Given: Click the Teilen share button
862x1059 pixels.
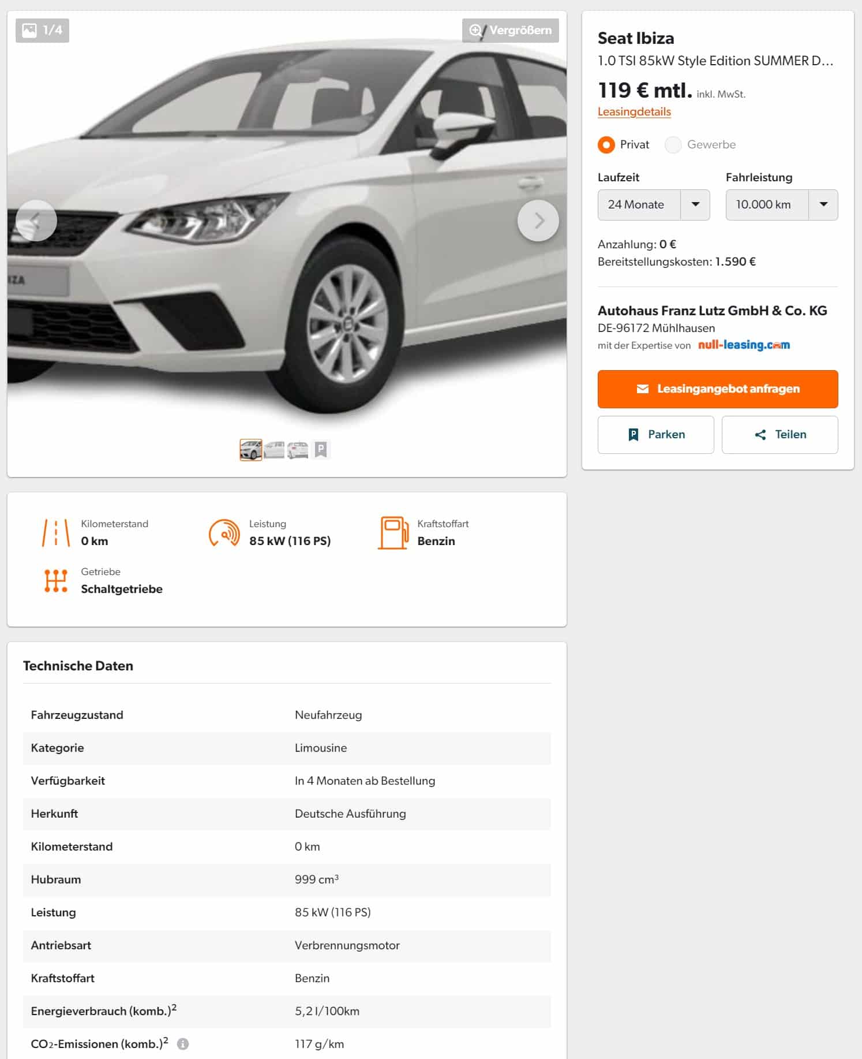Looking at the screenshot, I should click(x=780, y=435).
